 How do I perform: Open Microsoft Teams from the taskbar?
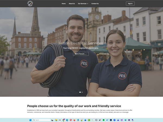[118, 120]
